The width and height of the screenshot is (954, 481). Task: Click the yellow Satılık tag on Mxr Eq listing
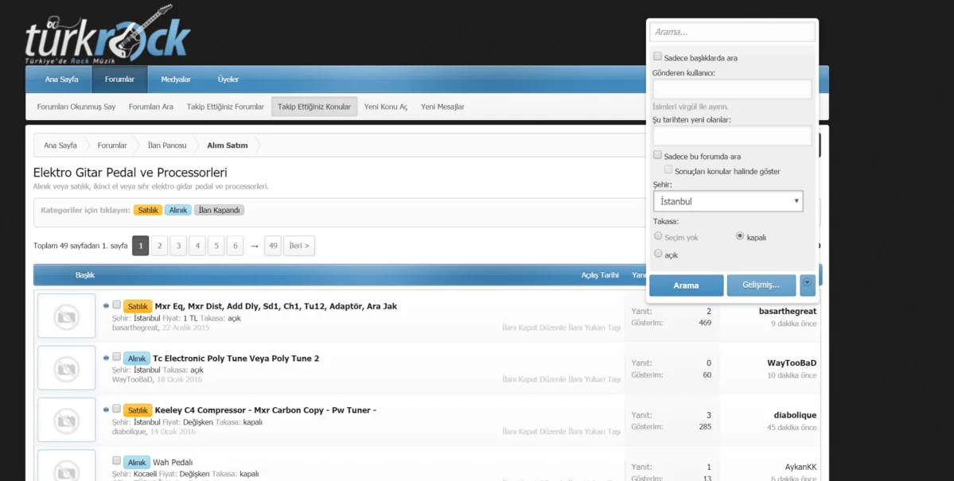tap(138, 306)
